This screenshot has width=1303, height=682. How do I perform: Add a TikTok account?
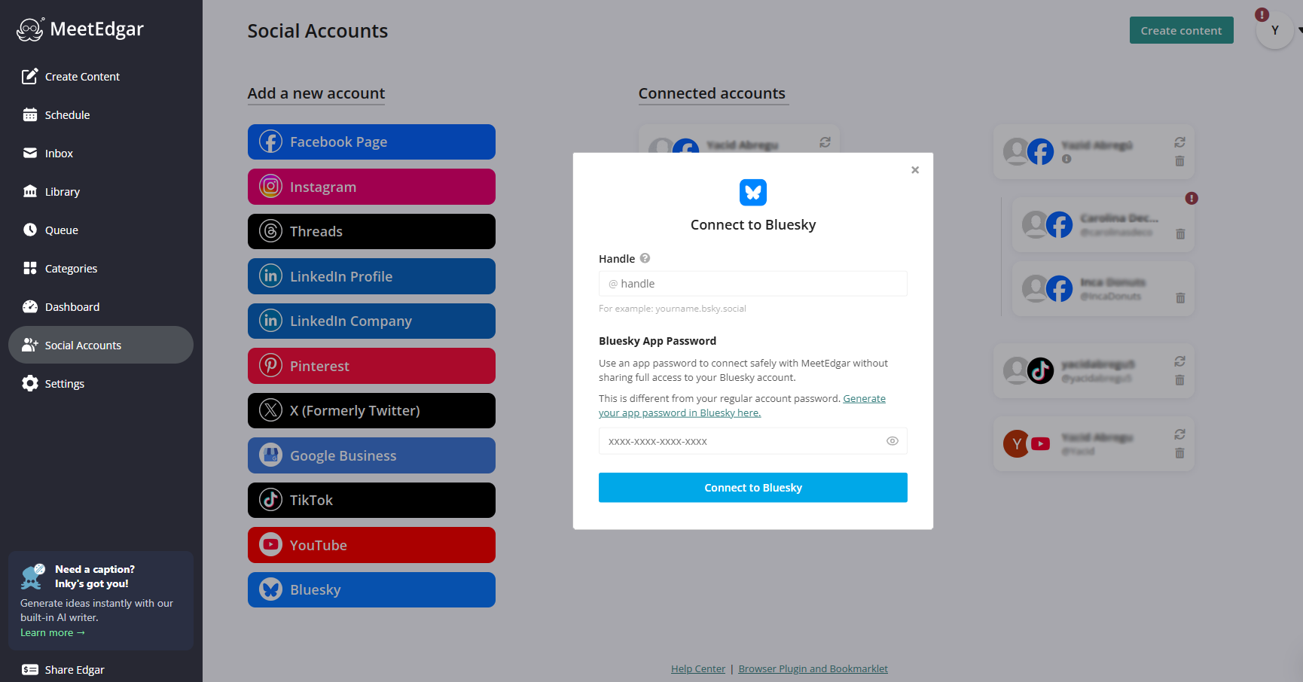click(x=371, y=500)
